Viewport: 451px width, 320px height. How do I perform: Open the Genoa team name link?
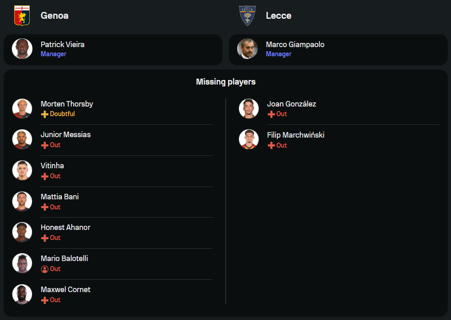click(x=54, y=16)
